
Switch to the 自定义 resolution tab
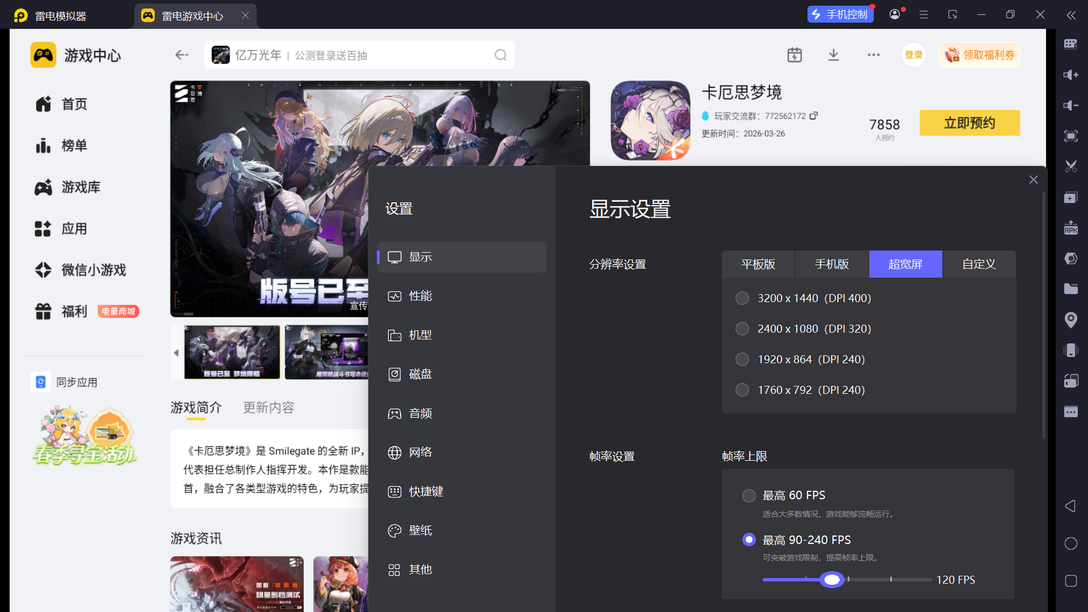[979, 264]
